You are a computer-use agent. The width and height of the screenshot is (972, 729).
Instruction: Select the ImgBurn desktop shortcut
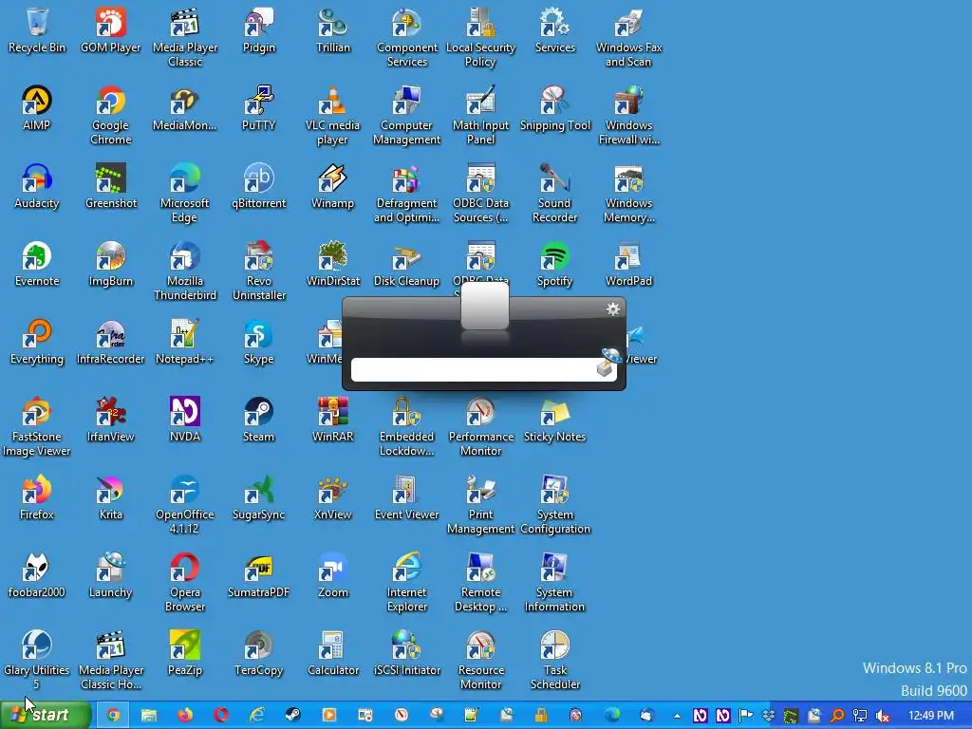click(110, 265)
